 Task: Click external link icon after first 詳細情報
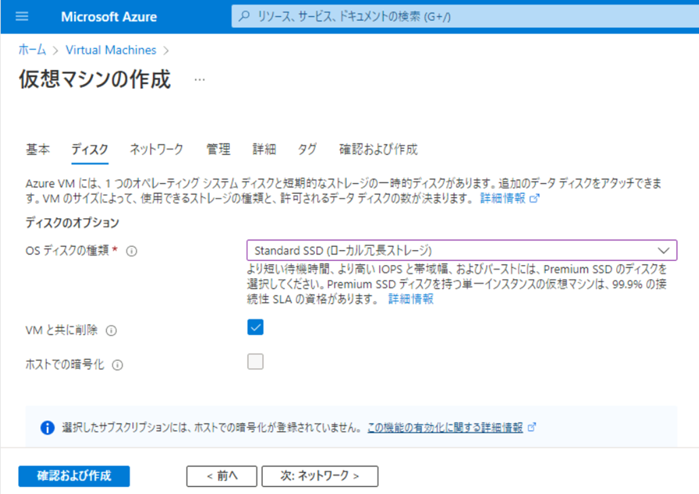click(x=534, y=199)
